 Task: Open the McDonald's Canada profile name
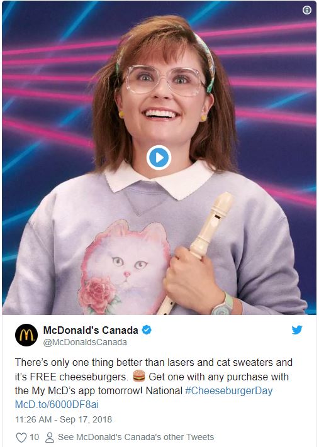click(91, 330)
